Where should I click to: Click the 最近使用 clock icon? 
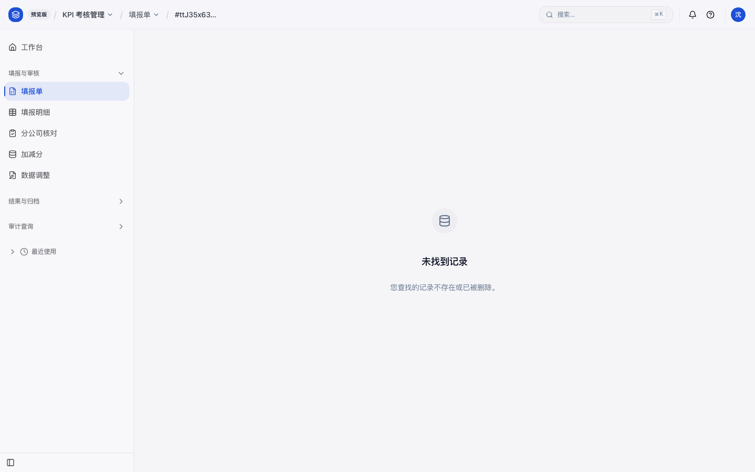click(x=24, y=252)
